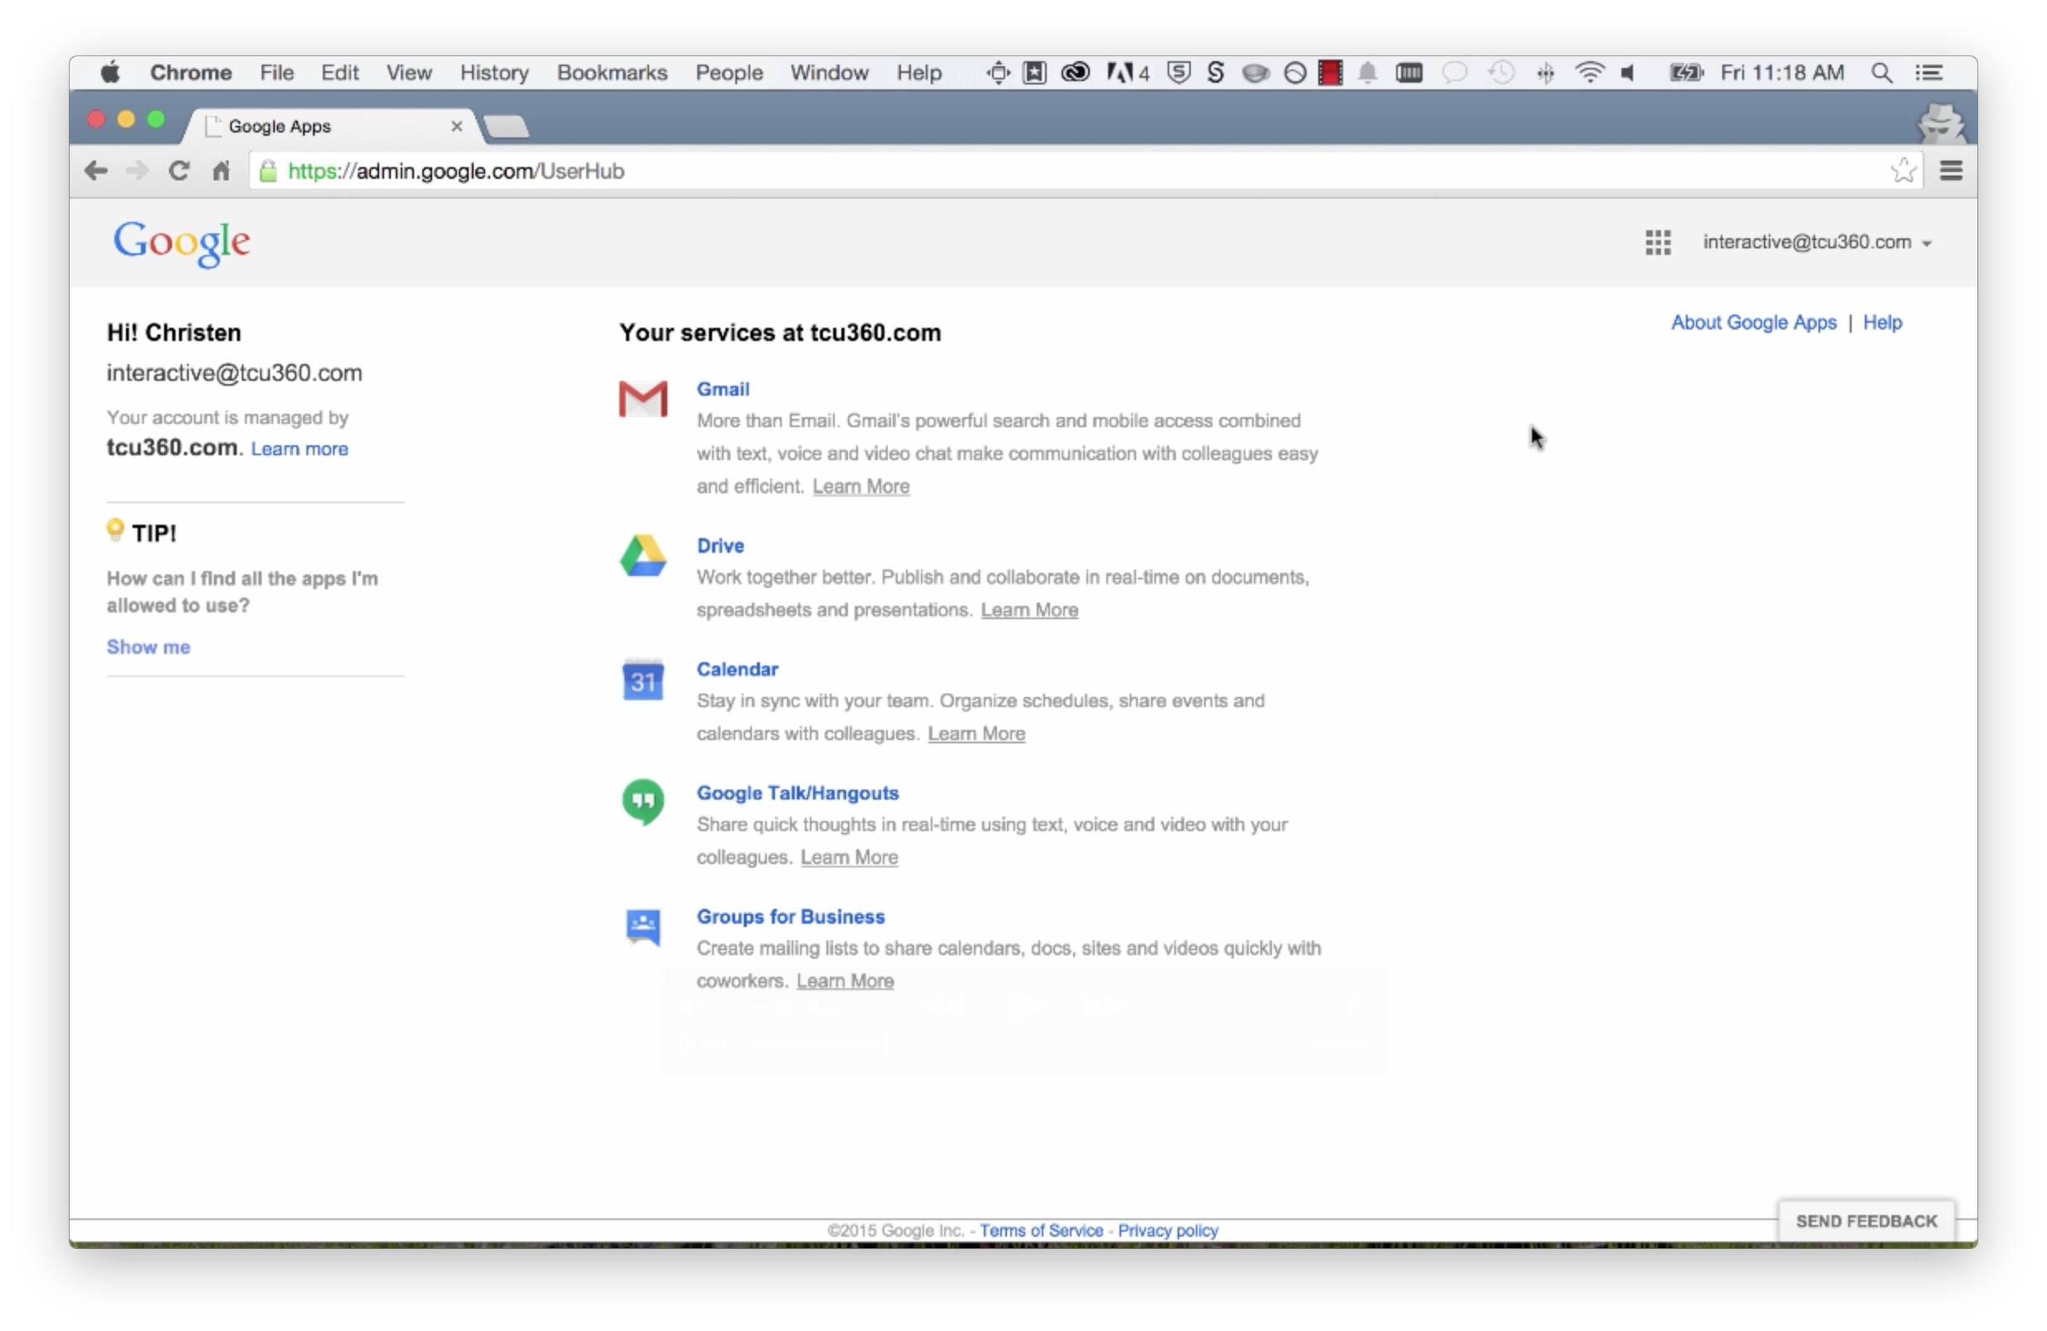Click the browser home icon
The height and width of the screenshot is (1331, 2047).
click(221, 171)
